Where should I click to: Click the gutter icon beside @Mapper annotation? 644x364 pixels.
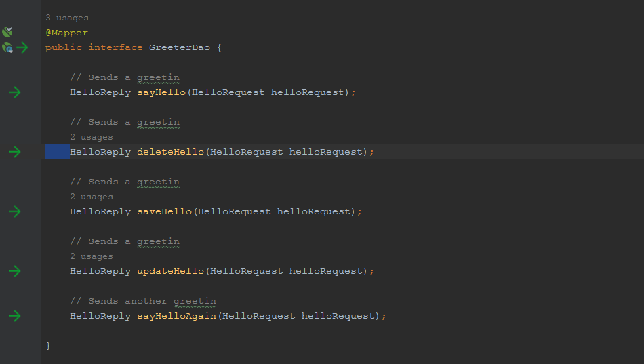point(7,32)
